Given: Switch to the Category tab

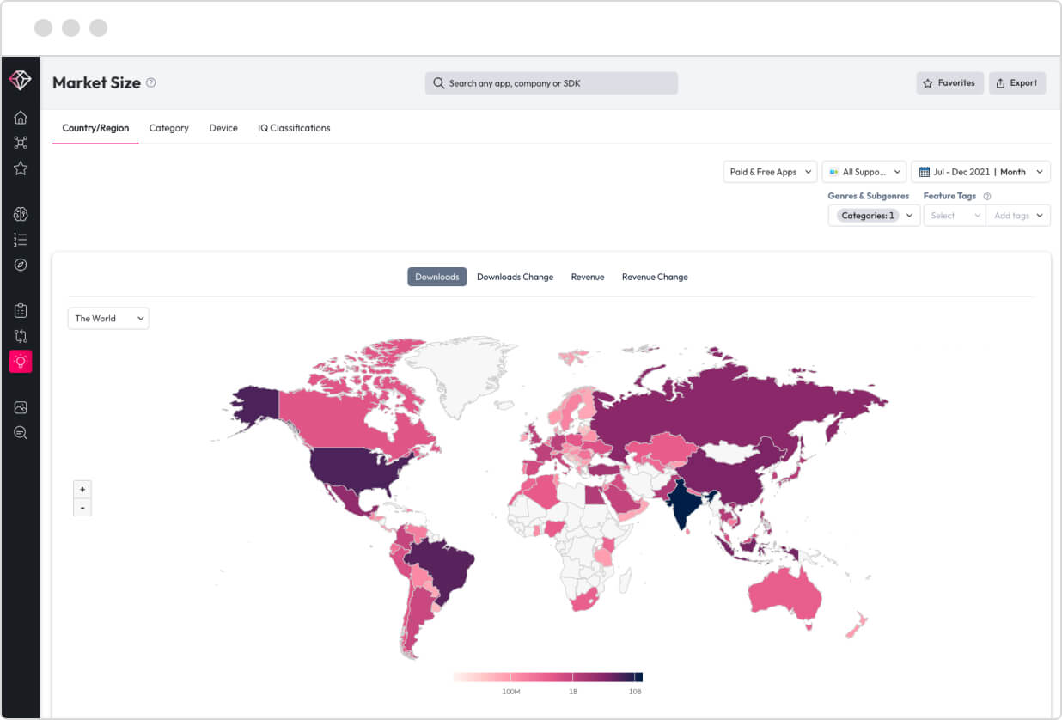Looking at the screenshot, I should [x=168, y=128].
